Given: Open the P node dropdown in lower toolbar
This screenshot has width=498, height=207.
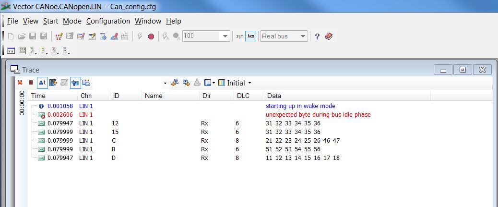Looking at the screenshot, I should pos(44,51).
